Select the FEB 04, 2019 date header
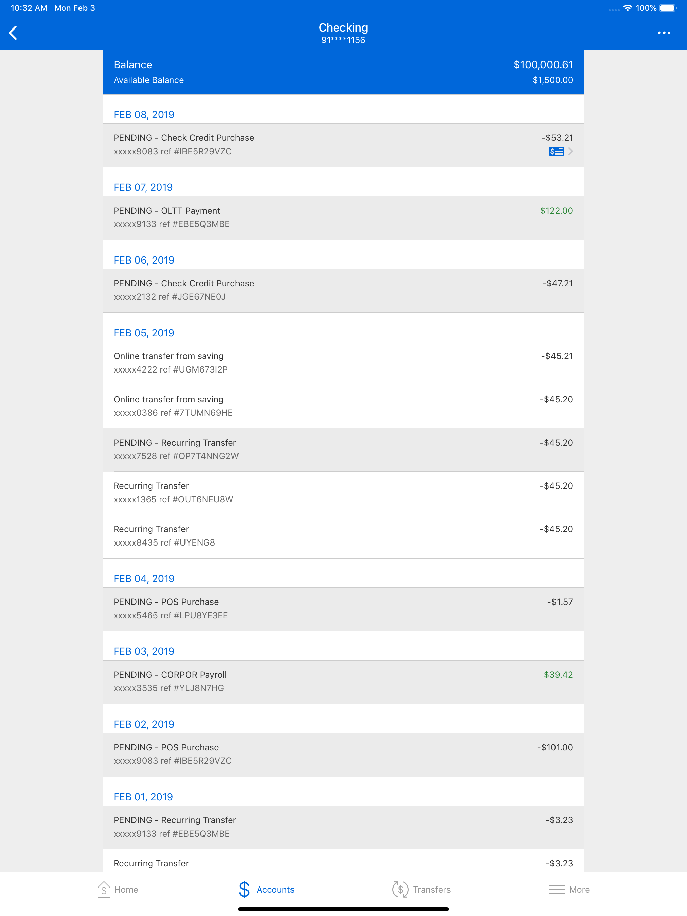 pos(144,578)
